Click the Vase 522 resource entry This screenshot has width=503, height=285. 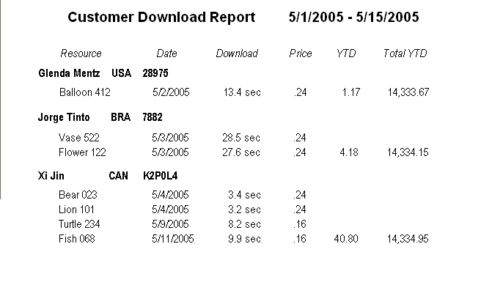(79, 138)
